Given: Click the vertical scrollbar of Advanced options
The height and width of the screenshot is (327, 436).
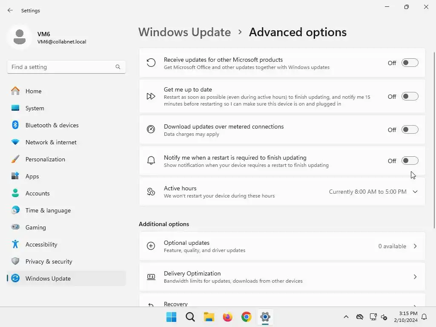Looking at the screenshot, I should (x=434, y=140).
